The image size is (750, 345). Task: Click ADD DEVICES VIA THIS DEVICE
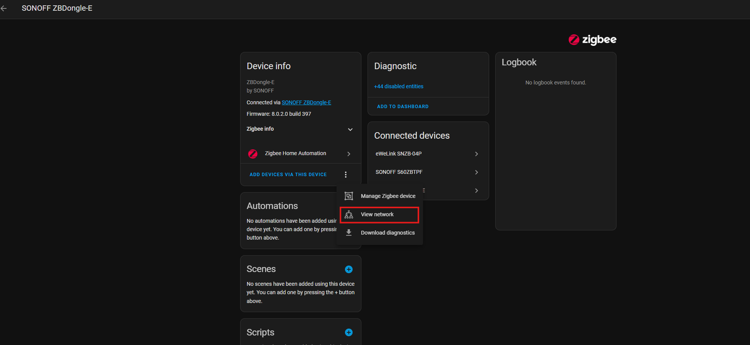pyautogui.click(x=288, y=174)
